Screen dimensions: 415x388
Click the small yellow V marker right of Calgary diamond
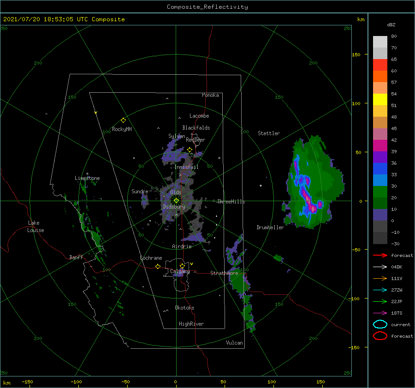[x=191, y=264]
